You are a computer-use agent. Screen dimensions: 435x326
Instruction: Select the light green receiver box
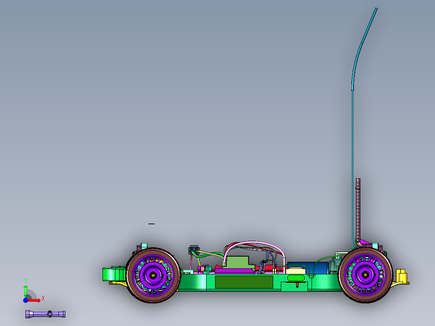click(238, 262)
